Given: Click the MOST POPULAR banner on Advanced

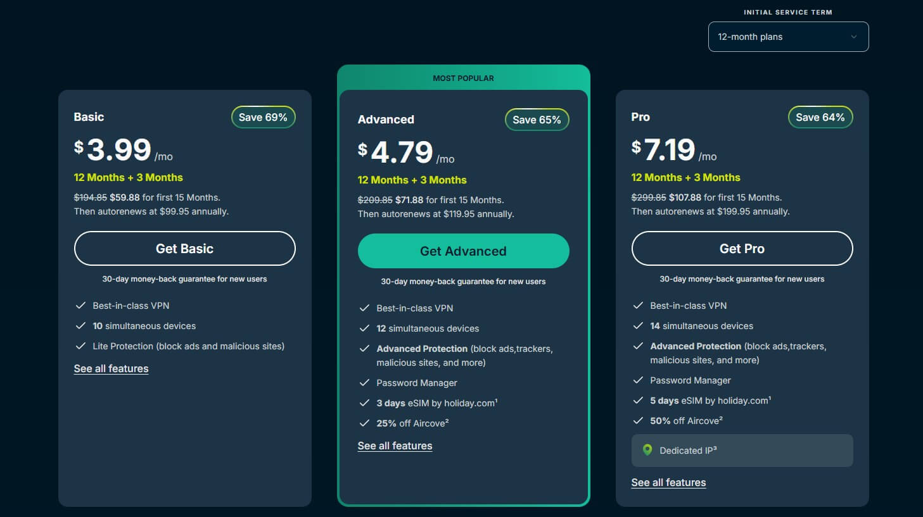Looking at the screenshot, I should 463,77.
